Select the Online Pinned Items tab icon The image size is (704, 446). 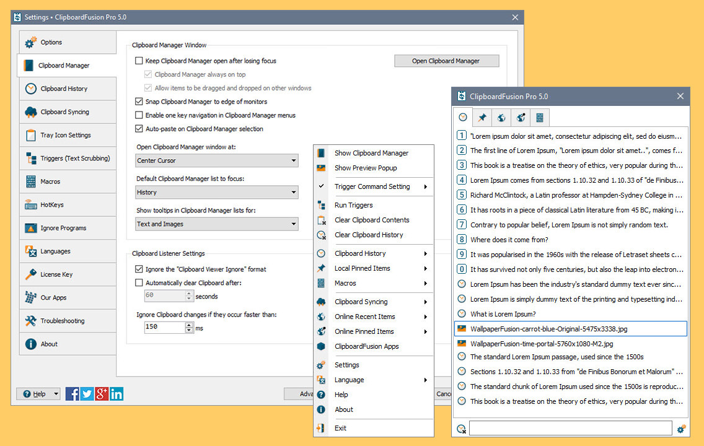pos(519,117)
